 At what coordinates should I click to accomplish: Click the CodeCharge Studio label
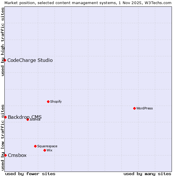30,60
